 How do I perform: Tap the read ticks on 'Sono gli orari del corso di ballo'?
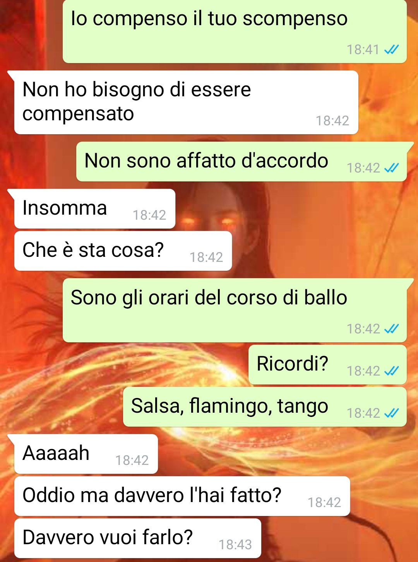(391, 329)
